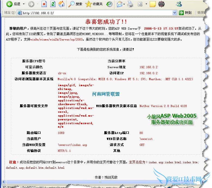Click the horizontal scrollbar left arrow
Screen dimensions: 212x188
pyautogui.click(x=4, y=182)
